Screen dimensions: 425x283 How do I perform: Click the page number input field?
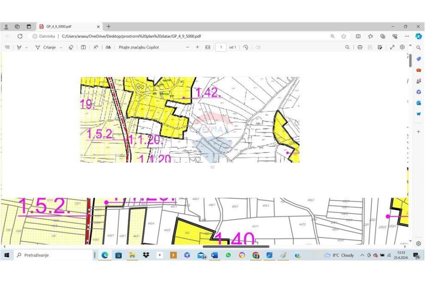click(221, 47)
